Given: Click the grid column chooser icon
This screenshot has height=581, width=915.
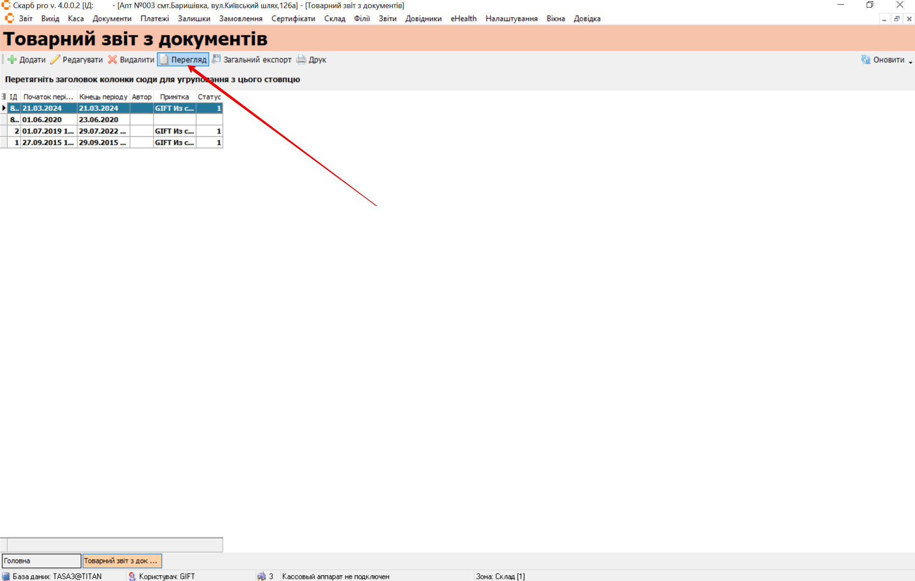Looking at the screenshot, I should 4,97.
